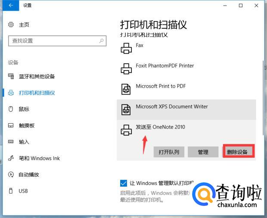Select Printers and scanners in sidebar

pos(37,93)
